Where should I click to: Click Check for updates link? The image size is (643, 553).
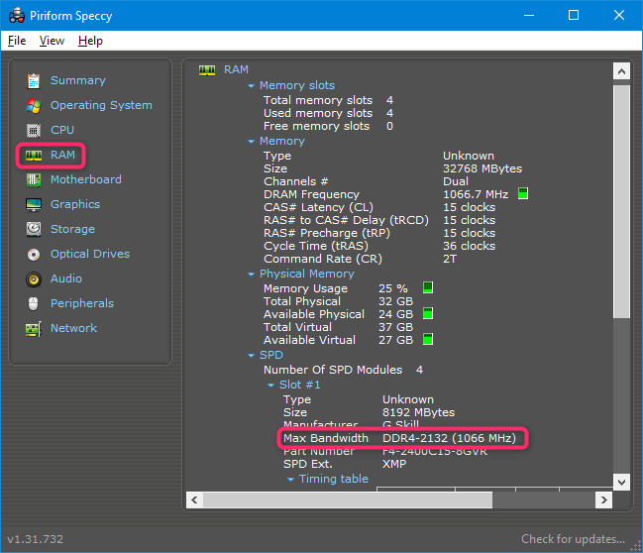pyautogui.click(x=573, y=539)
